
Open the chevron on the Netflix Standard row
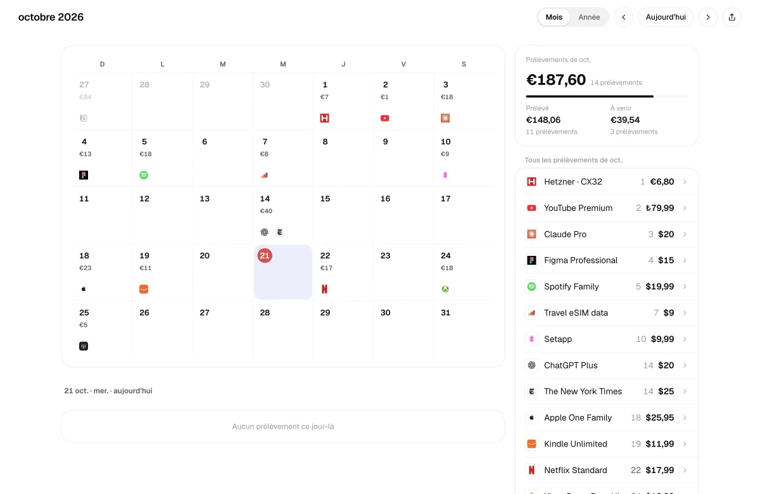pyautogui.click(x=685, y=470)
